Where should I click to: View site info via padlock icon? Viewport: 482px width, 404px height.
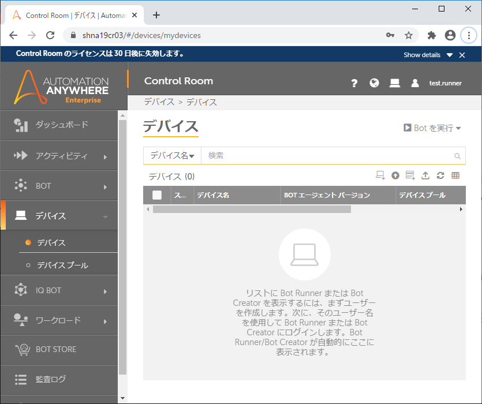click(x=73, y=35)
